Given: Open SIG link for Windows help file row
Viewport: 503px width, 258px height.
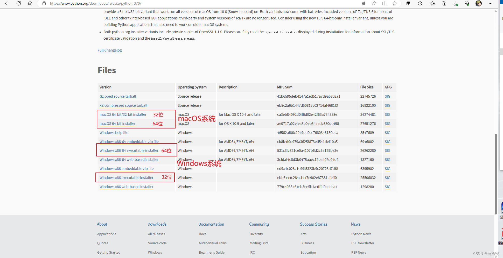Looking at the screenshot, I should [387, 133].
